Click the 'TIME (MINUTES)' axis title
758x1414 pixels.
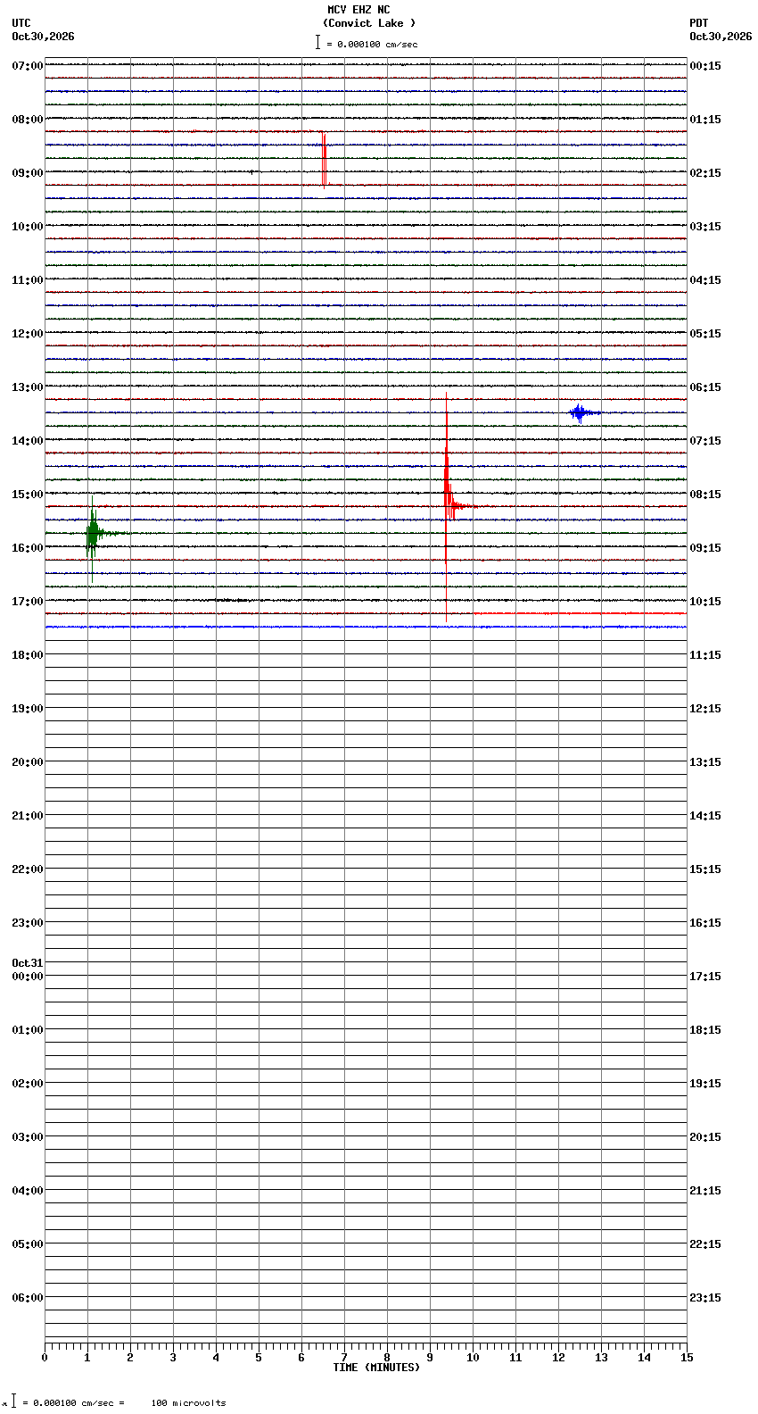click(x=376, y=1368)
